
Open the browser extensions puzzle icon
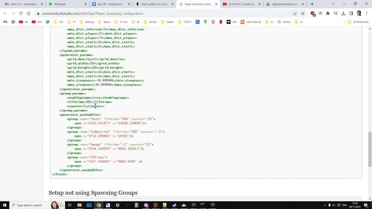coord(328,13)
